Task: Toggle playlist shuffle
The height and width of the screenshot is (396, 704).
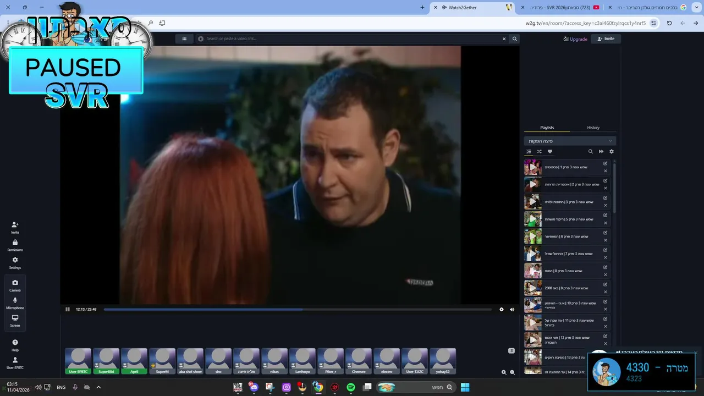Action: [539, 151]
